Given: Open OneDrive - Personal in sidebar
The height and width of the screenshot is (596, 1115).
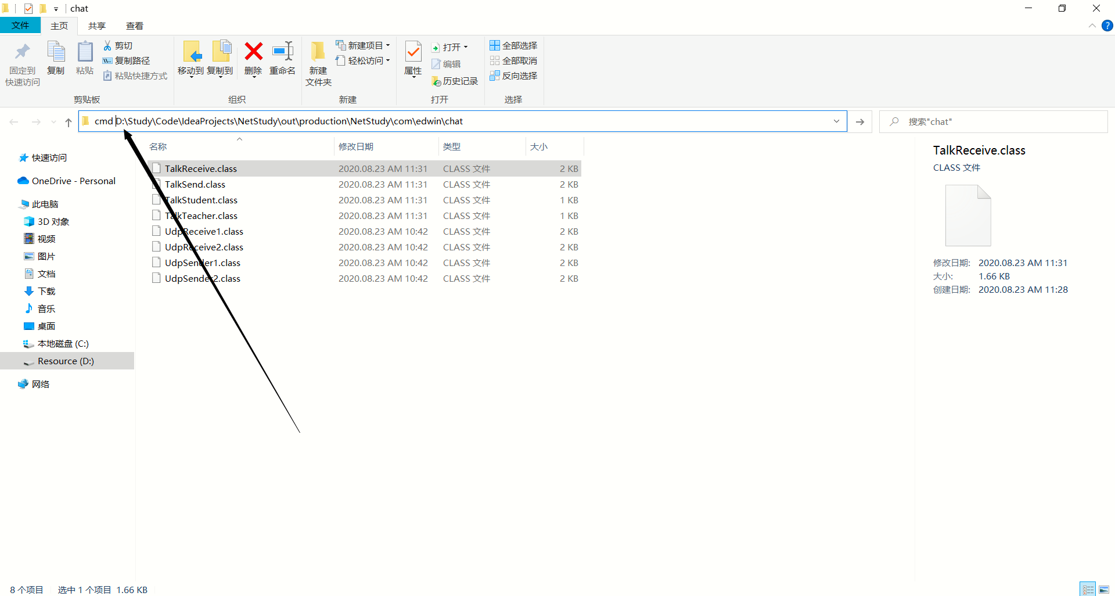Looking at the screenshot, I should click(67, 181).
